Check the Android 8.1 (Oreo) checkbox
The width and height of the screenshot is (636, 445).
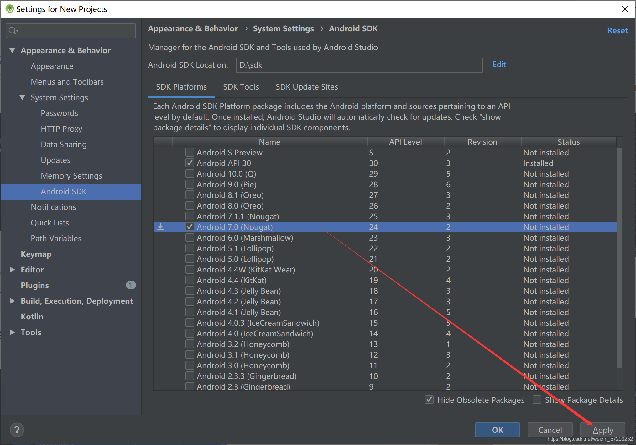click(190, 195)
